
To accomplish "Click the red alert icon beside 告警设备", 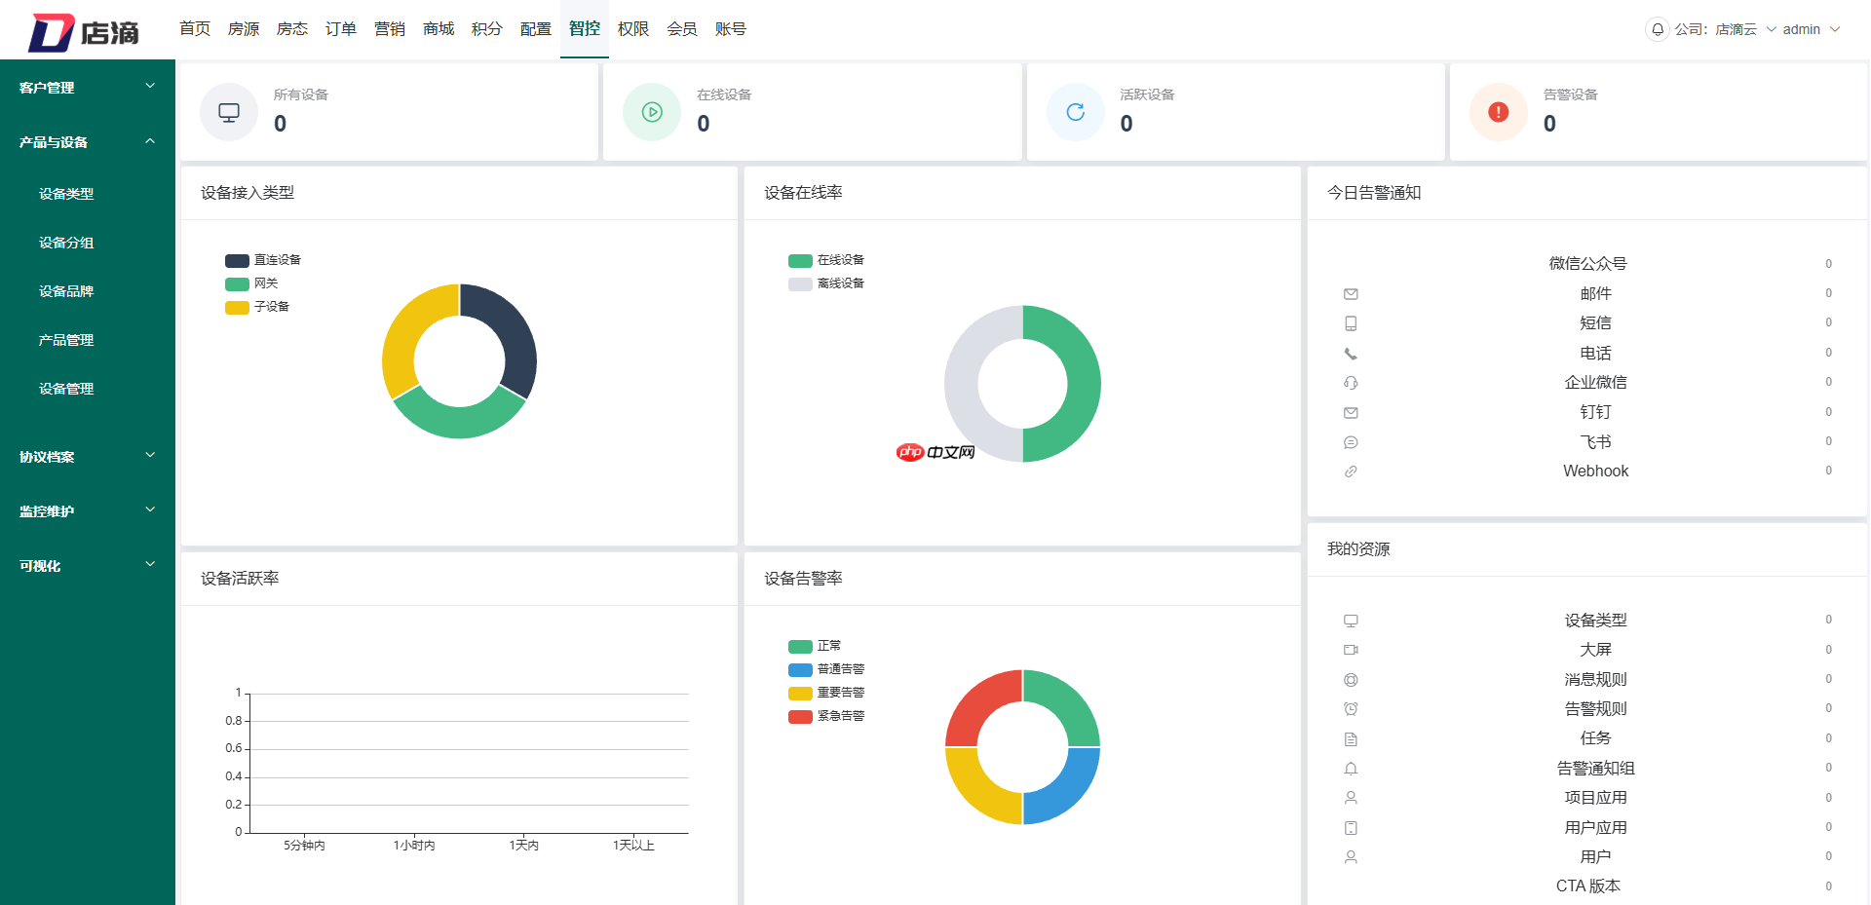I will 1498,111.
